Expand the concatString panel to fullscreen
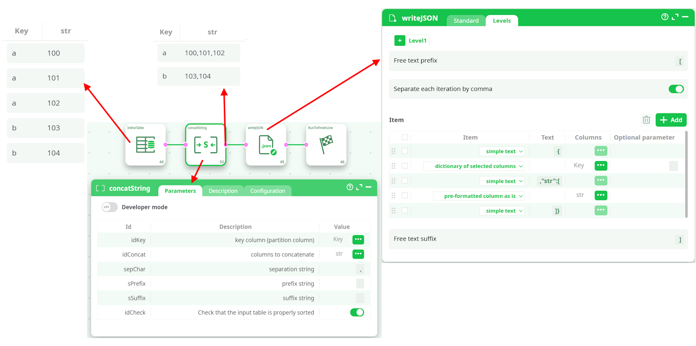The width and height of the screenshot is (696, 346). click(359, 187)
